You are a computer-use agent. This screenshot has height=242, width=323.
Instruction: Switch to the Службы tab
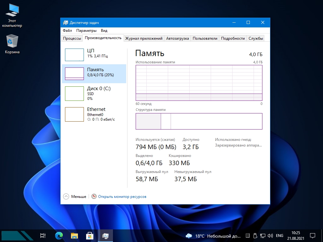point(255,38)
